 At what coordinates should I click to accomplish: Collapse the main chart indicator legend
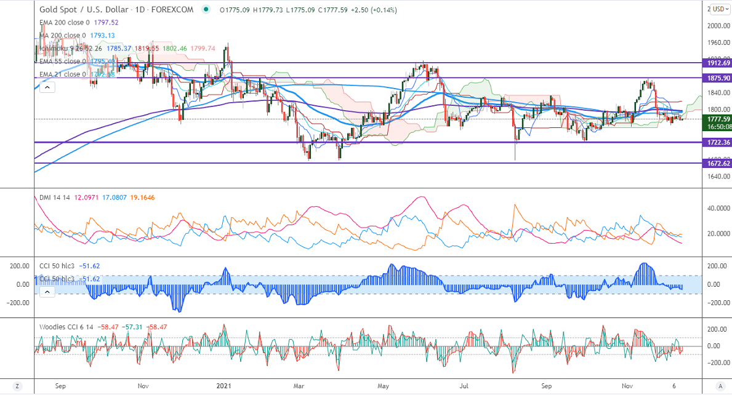[x=47, y=87]
